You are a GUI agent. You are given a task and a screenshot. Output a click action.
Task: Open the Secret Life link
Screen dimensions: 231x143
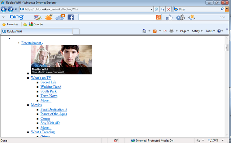48,82
